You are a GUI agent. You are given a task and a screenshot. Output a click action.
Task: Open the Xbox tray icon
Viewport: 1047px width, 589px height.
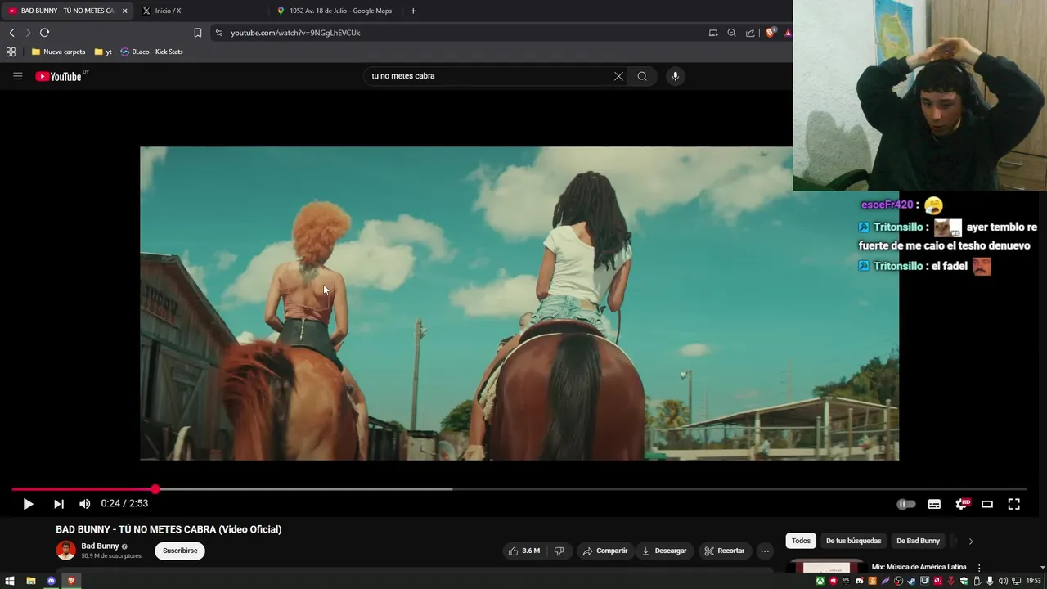819,581
